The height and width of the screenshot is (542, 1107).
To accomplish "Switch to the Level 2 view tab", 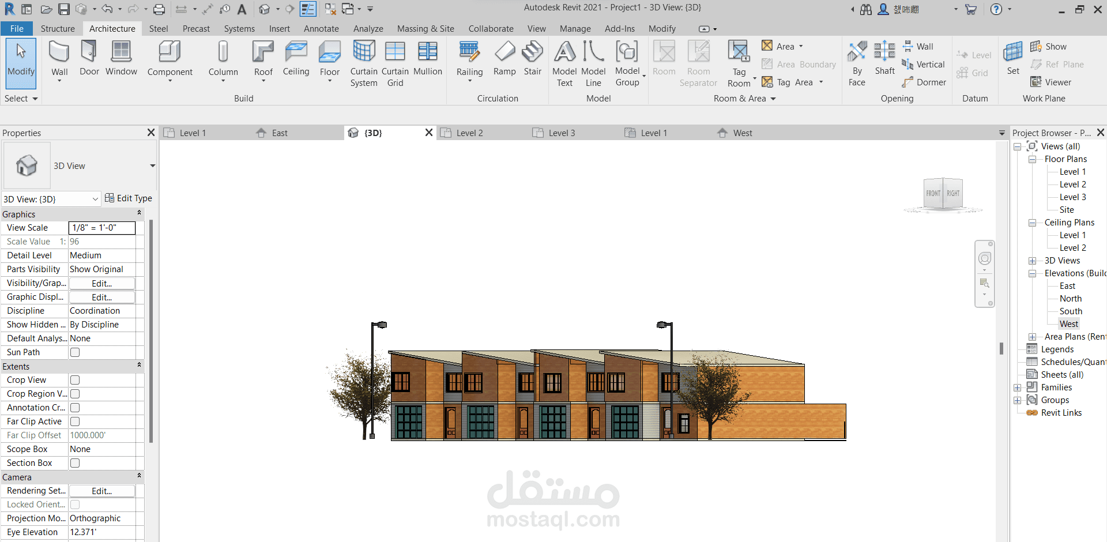I will tap(469, 133).
